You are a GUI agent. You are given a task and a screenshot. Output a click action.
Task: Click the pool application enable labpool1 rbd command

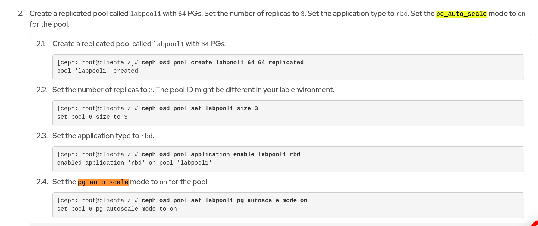click(x=221, y=154)
